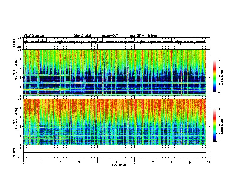Click time axis tick label "1"

click(42, 162)
